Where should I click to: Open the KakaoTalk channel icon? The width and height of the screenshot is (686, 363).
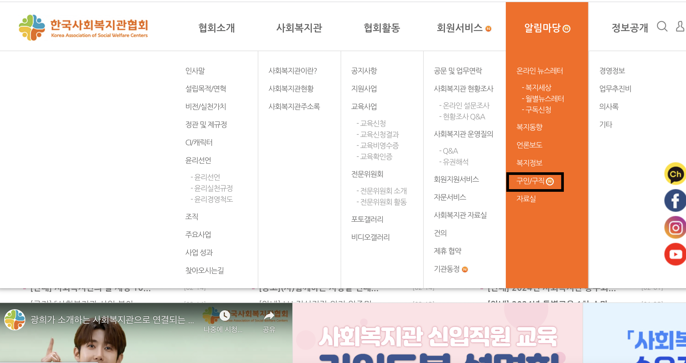pos(675,174)
